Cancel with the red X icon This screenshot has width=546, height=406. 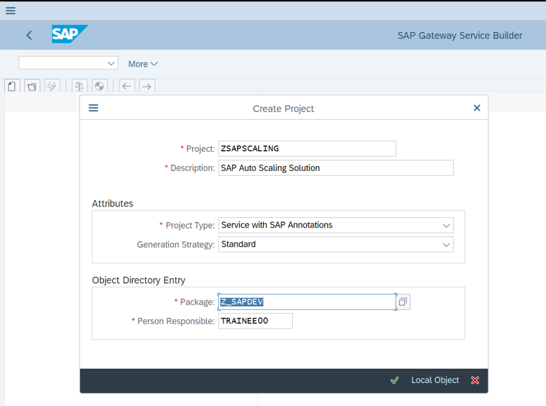click(x=475, y=380)
